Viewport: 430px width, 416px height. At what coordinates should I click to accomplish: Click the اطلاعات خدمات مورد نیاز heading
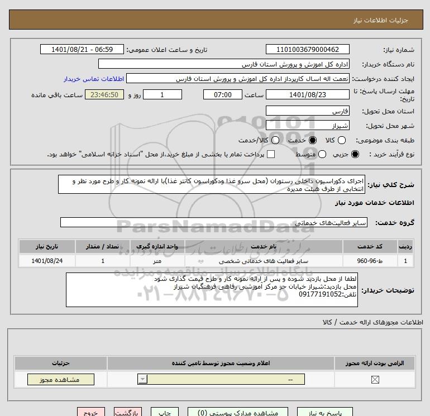(374, 203)
